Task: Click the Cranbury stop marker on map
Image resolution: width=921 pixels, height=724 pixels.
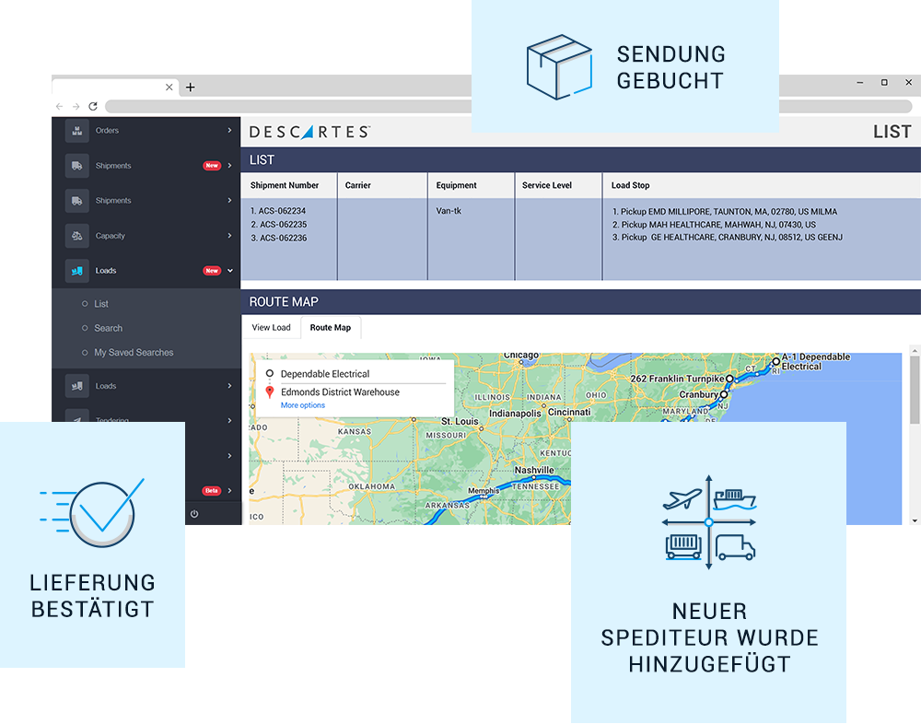Action: click(x=724, y=395)
